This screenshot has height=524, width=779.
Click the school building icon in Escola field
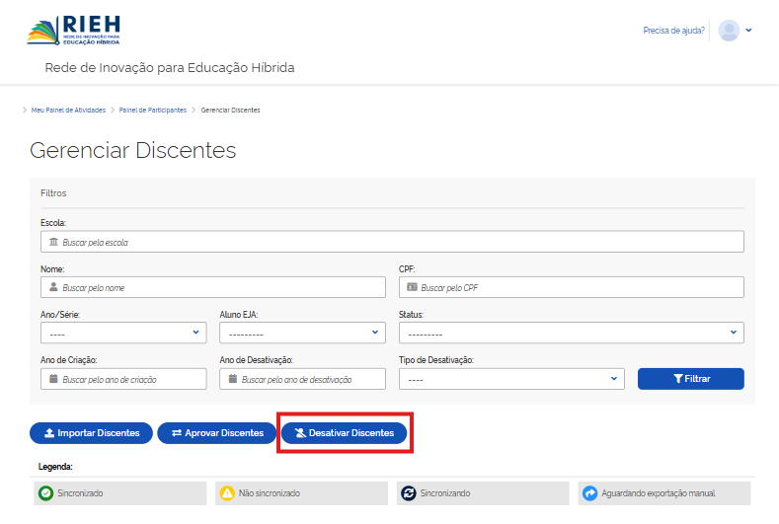click(x=53, y=242)
